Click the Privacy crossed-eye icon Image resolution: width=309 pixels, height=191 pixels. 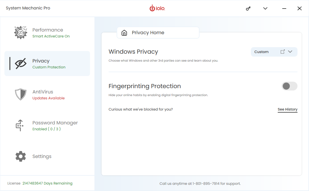(x=21, y=63)
